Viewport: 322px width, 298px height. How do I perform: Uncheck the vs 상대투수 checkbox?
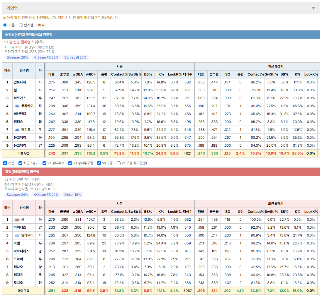[x=44, y=163]
